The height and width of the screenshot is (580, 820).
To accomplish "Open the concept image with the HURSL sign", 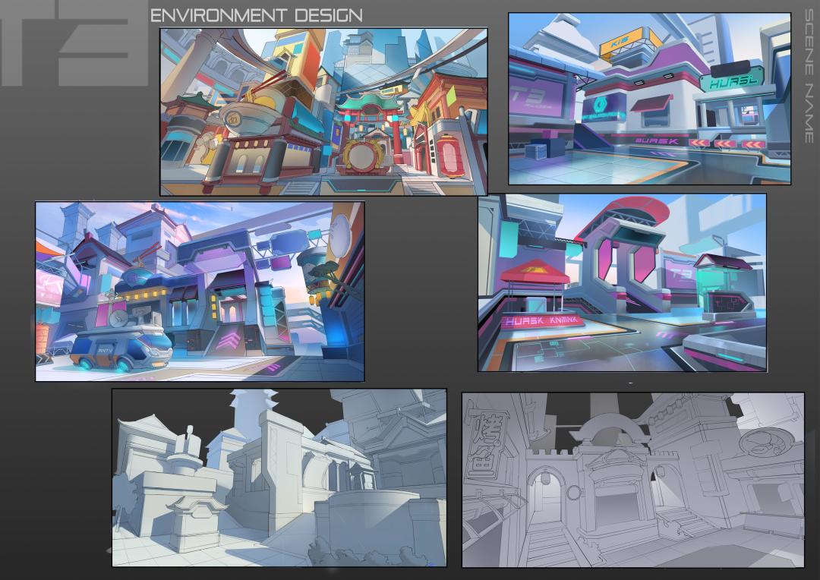I will 649,99.
